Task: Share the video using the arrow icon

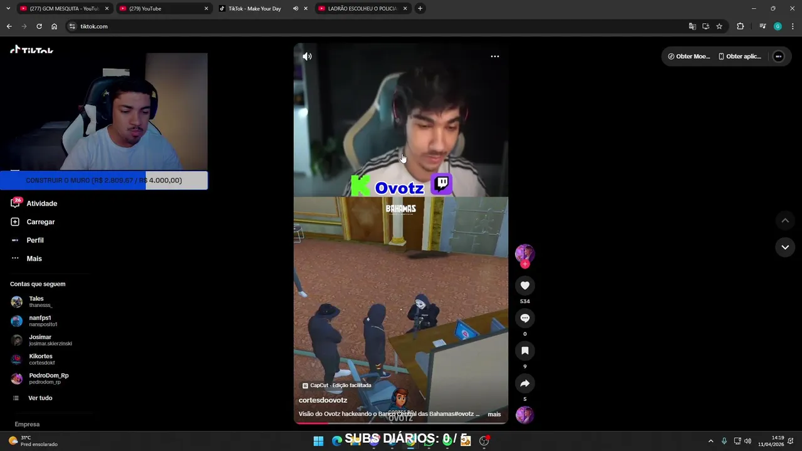Action: click(525, 383)
